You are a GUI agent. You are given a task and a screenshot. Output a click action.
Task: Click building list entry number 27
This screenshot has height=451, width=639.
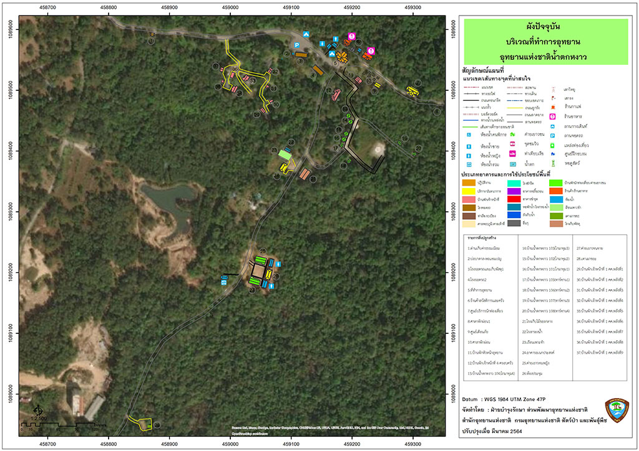tap(589, 248)
